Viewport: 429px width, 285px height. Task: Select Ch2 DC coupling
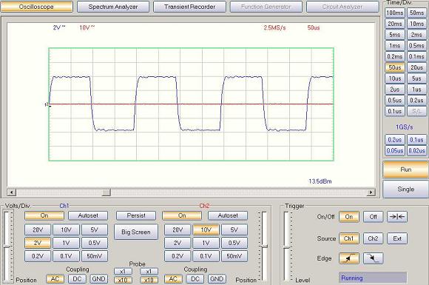[195, 279]
